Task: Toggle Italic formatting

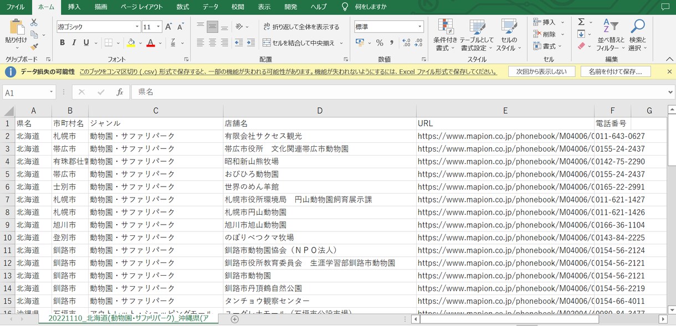Action: click(x=74, y=43)
